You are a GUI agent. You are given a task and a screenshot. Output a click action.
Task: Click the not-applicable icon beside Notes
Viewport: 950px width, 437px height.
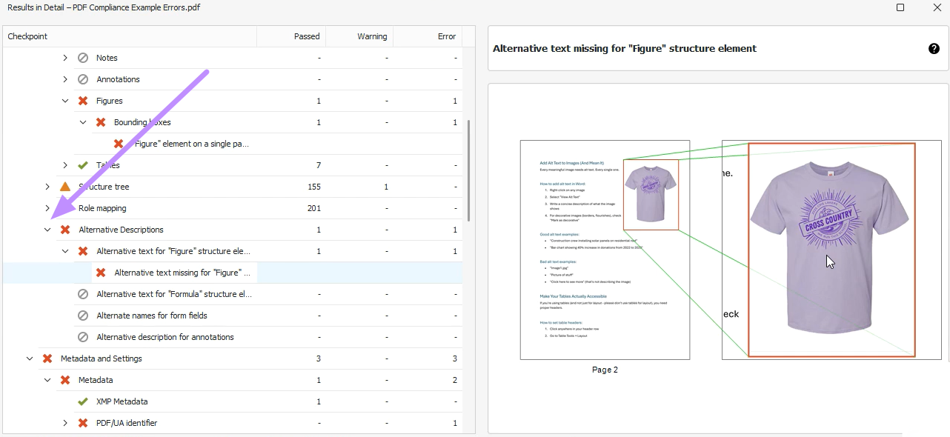click(83, 58)
